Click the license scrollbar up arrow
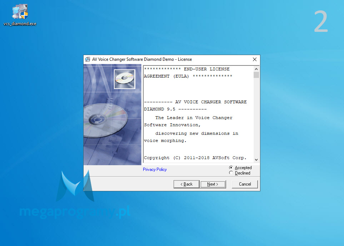Viewport: 344px width, 246px height. [x=256, y=69]
